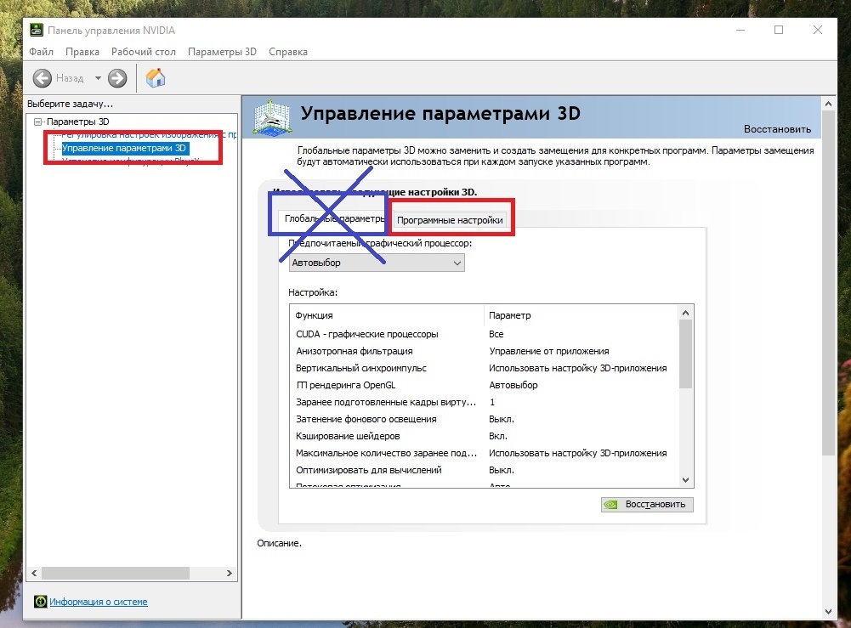The image size is (851, 628).
Task: Click the Параметр column header
Action: pyautogui.click(x=580, y=315)
